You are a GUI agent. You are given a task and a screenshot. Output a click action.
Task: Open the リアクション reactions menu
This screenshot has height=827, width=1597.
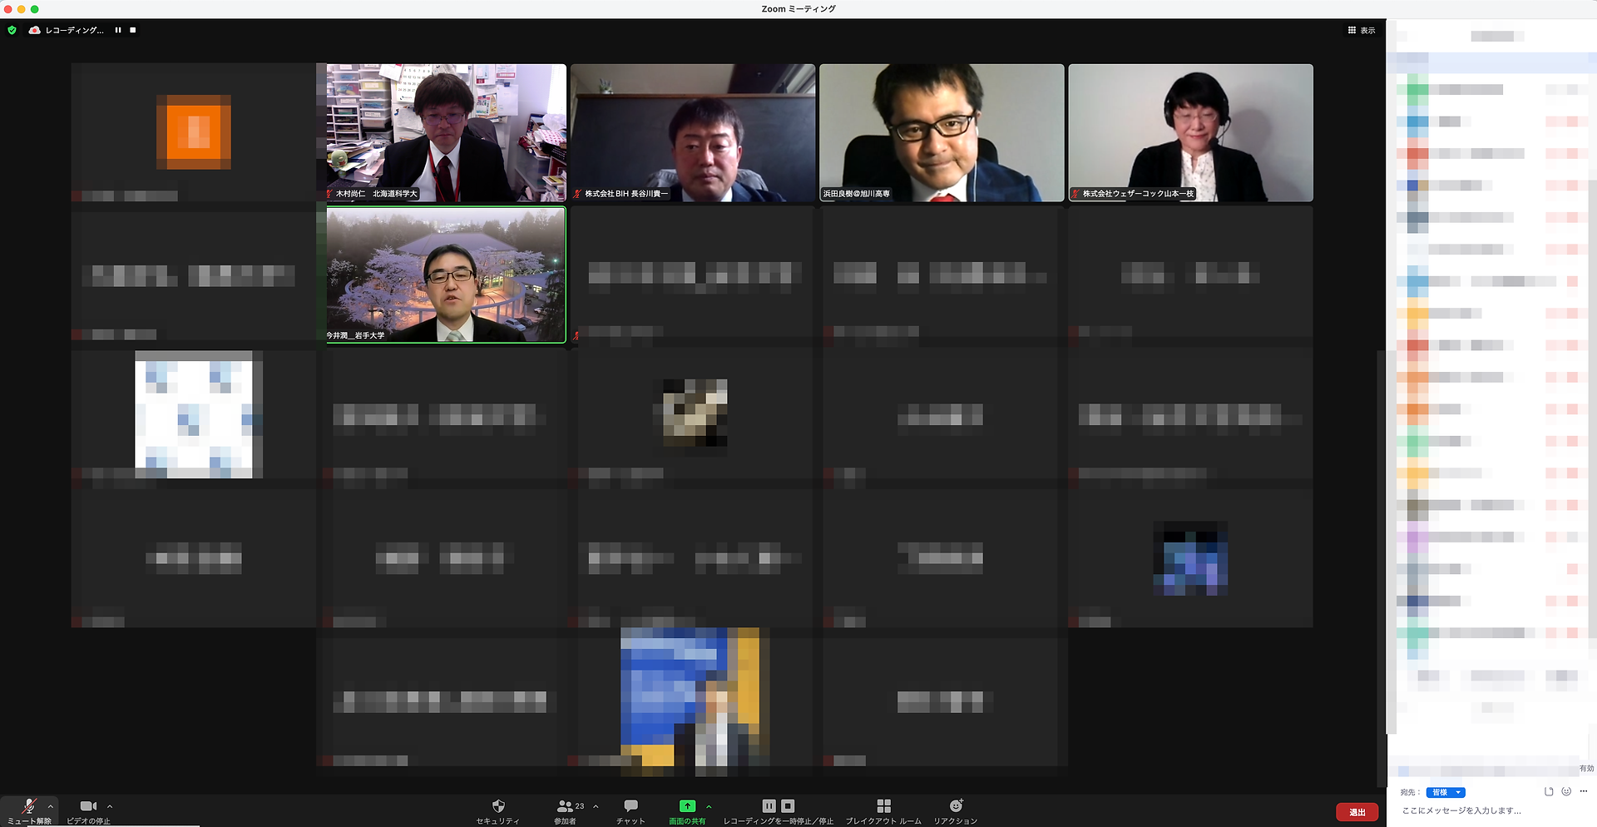tap(956, 810)
